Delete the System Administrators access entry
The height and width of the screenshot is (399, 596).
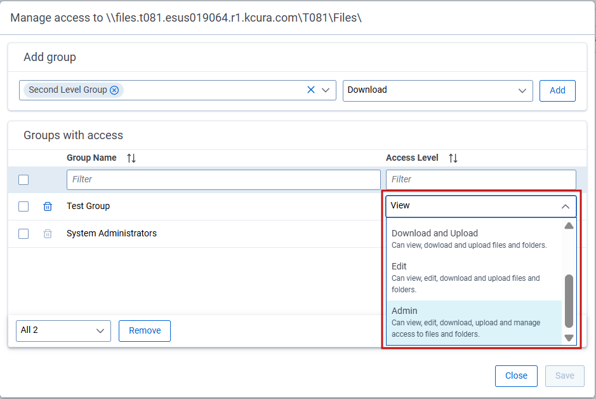(x=47, y=233)
